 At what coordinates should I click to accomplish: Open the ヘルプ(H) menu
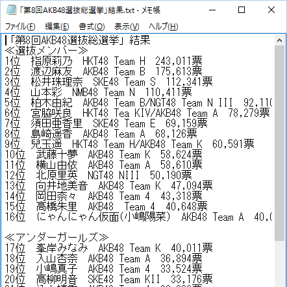click(x=163, y=27)
